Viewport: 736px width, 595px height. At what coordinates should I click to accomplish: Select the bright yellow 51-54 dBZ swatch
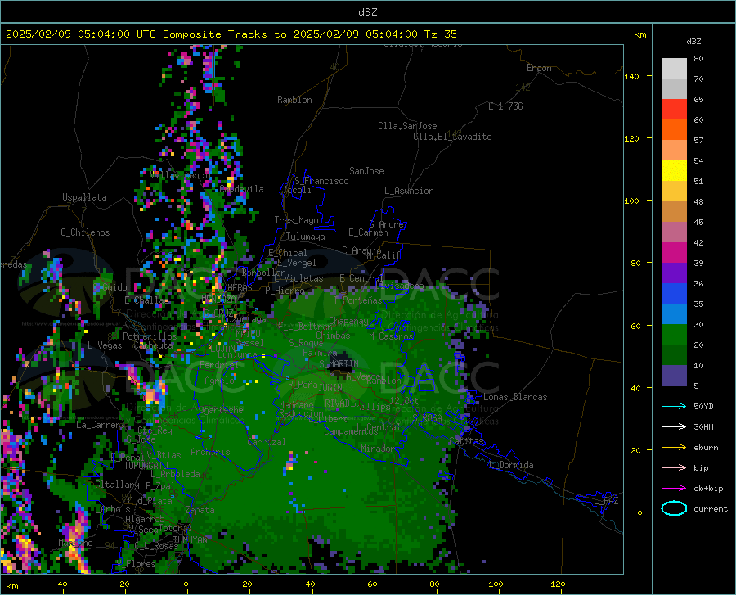674,171
